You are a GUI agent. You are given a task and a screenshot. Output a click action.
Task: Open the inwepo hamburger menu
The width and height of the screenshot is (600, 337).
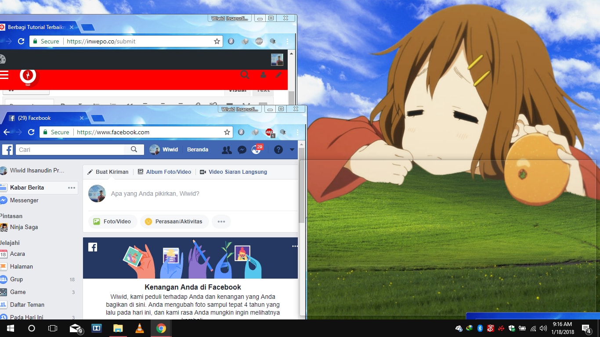[4, 75]
